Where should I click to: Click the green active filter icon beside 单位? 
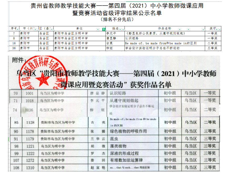point(104,29)
